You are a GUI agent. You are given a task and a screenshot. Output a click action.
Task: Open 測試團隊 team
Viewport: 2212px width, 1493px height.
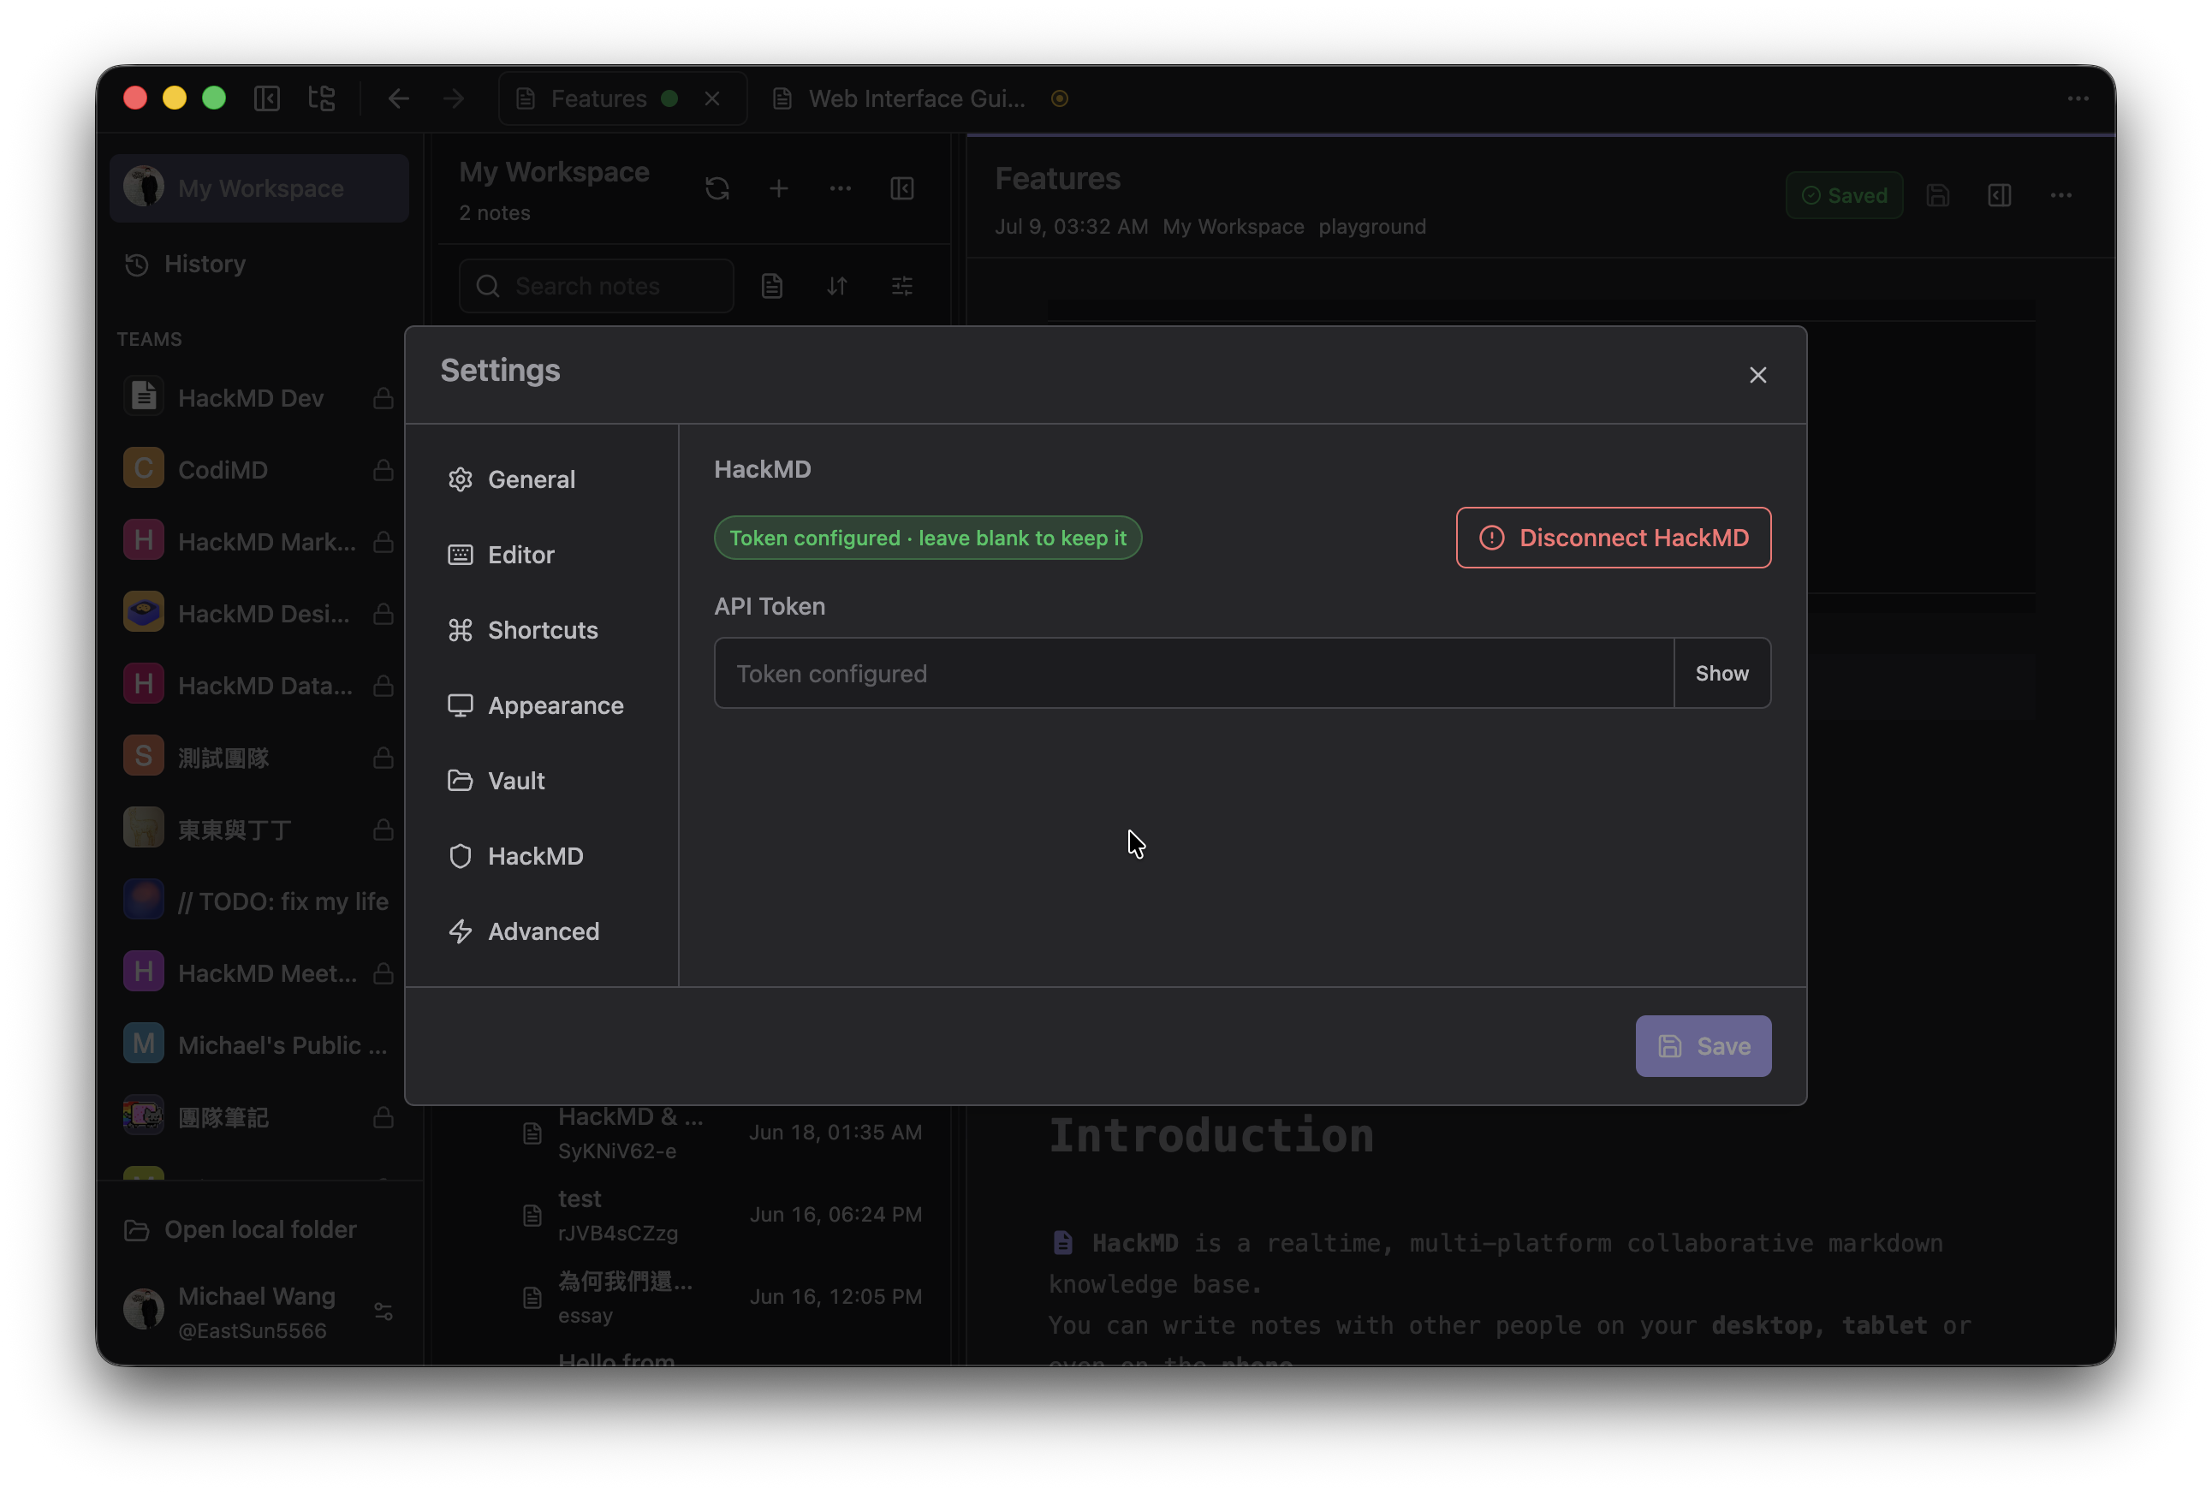223,758
